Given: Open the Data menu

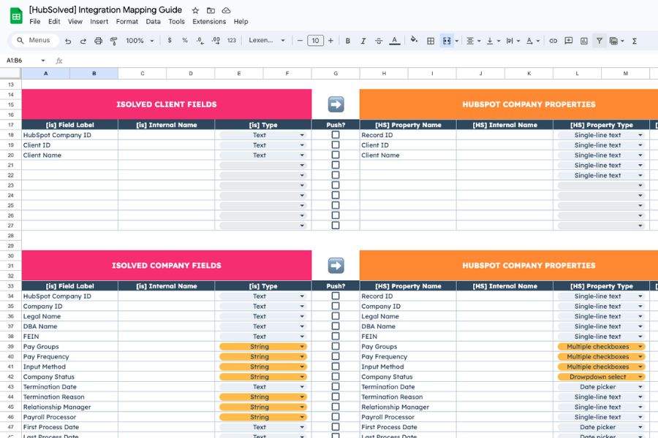Looking at the screenshot, I should point(154,21).
